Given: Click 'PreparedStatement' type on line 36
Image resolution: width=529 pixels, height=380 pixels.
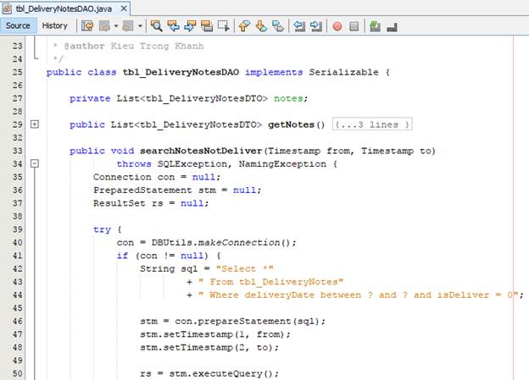Looking at the screenshot, I should (142, 190).
